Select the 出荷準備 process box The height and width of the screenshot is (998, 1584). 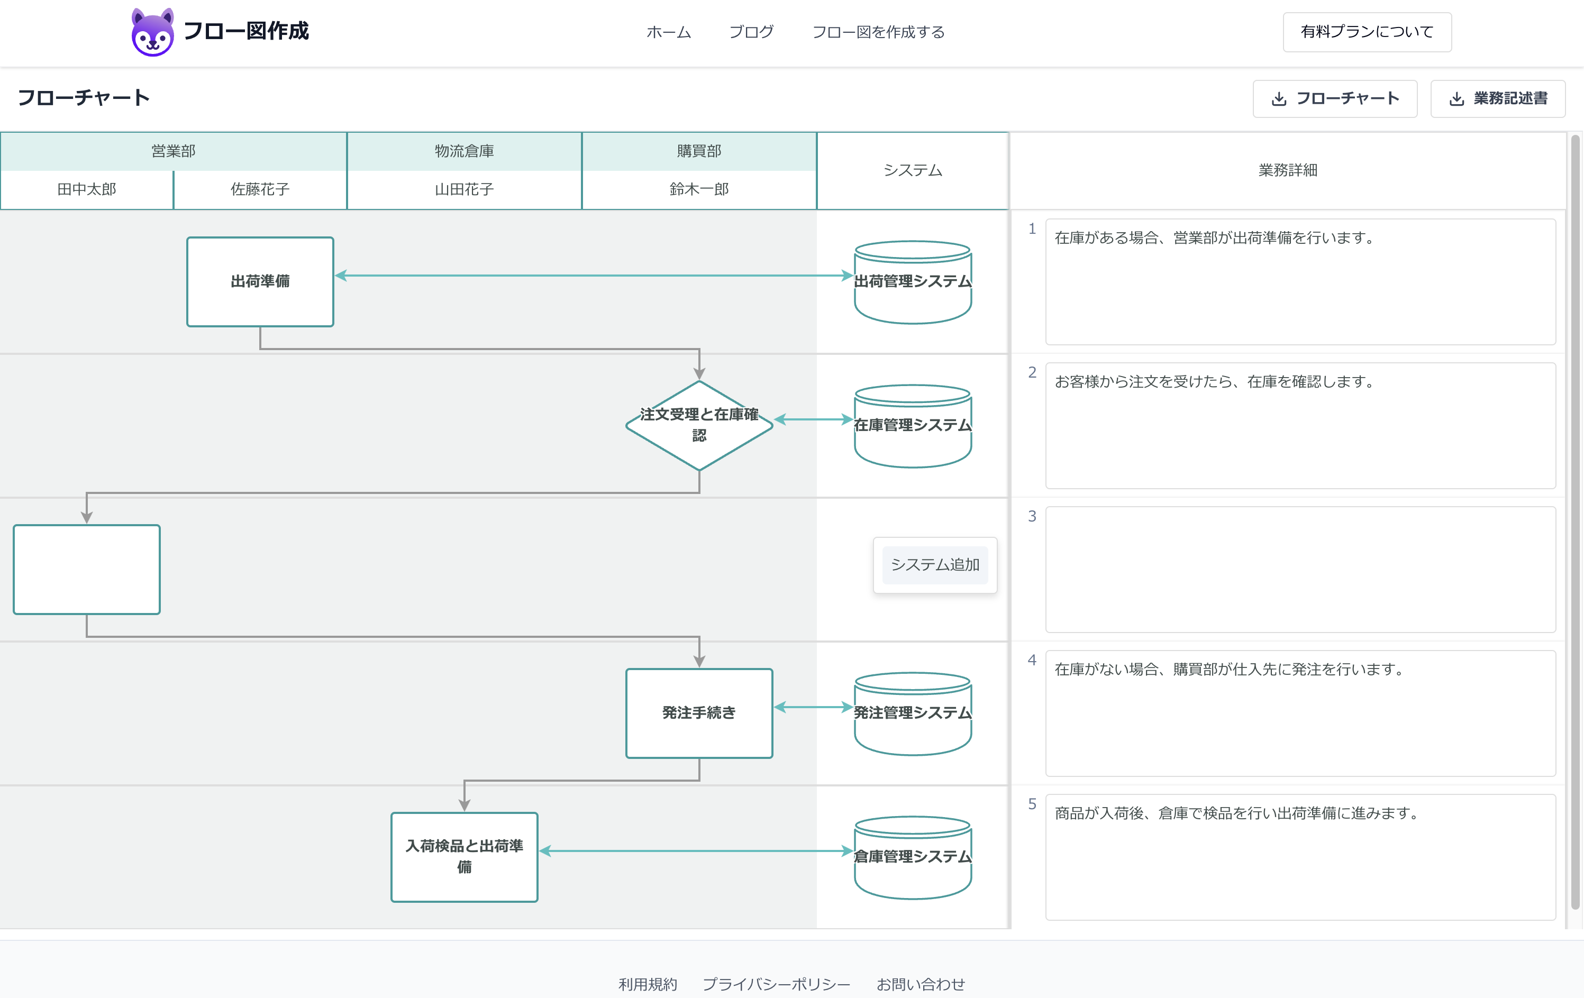click(x=260, y=281)
